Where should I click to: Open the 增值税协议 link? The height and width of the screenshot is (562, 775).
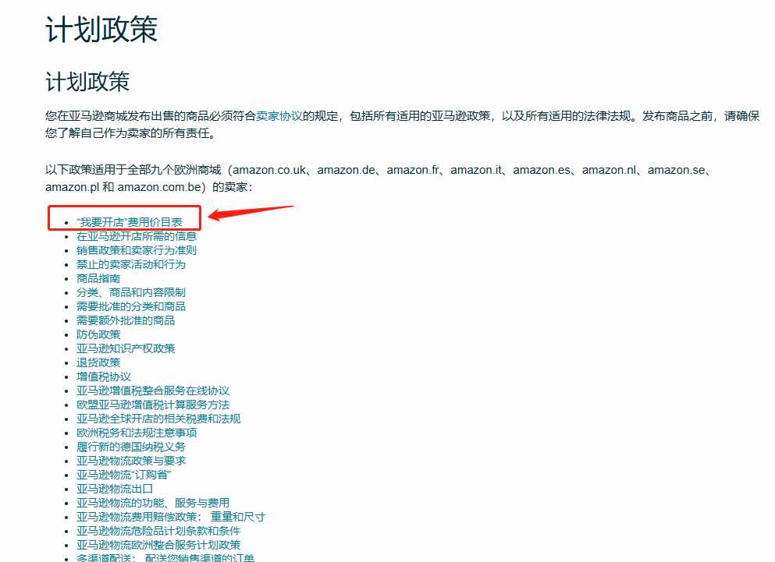[104, 376]
